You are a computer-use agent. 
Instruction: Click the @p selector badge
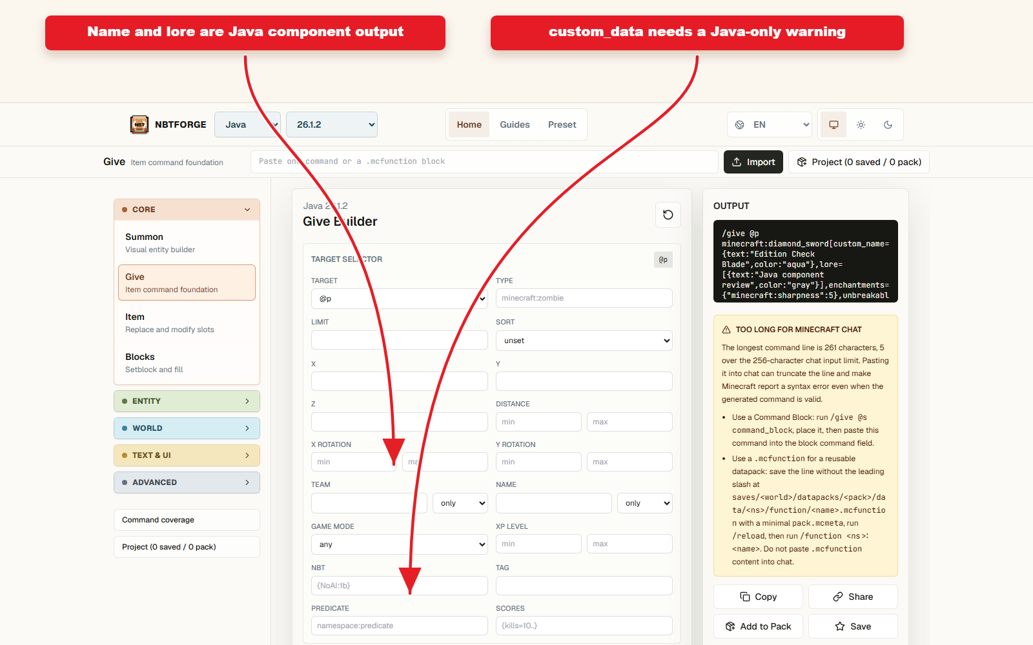point(663,259)
